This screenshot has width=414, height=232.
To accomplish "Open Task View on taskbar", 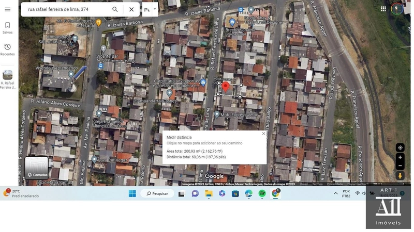I will (x=182, y=194).
